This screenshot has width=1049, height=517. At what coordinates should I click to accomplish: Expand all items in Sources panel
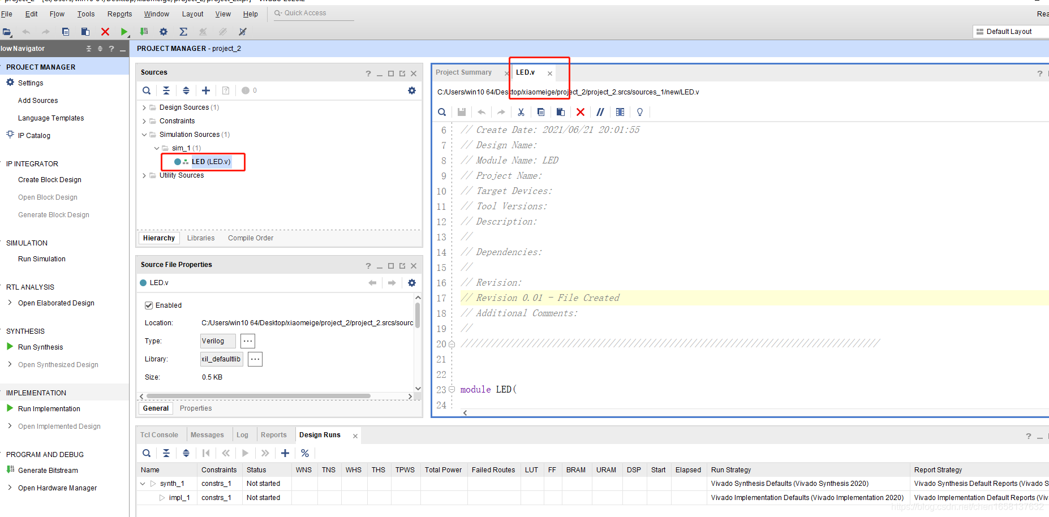[x=186, y=91]
